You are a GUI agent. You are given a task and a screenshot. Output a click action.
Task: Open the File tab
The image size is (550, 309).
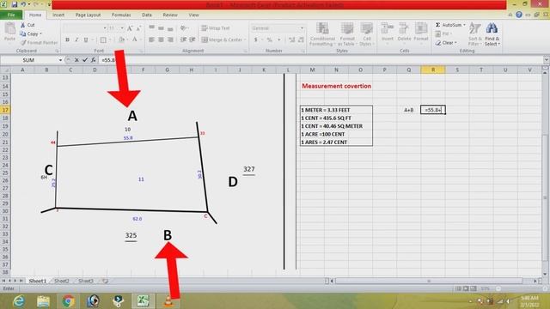click(x=11, y=15)
